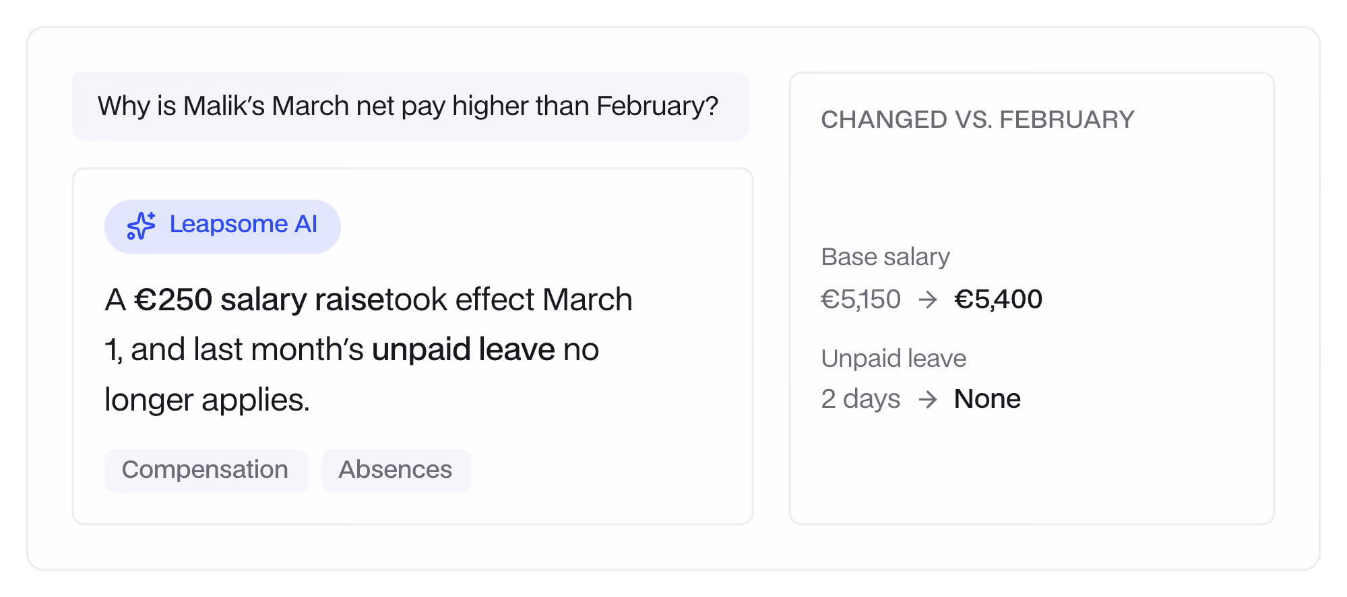Click the None unpaid leave value
This screenshot has height=597, width=1347.
(987, 399)
